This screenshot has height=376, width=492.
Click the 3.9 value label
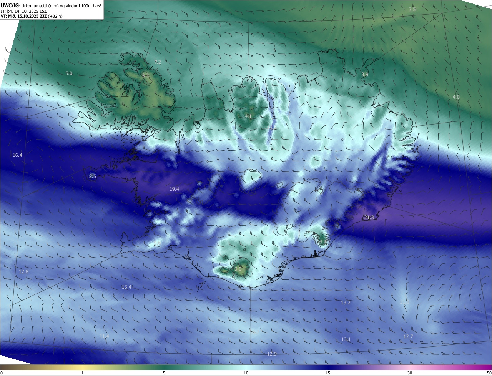pyautogui.click(x=365, y=74)
